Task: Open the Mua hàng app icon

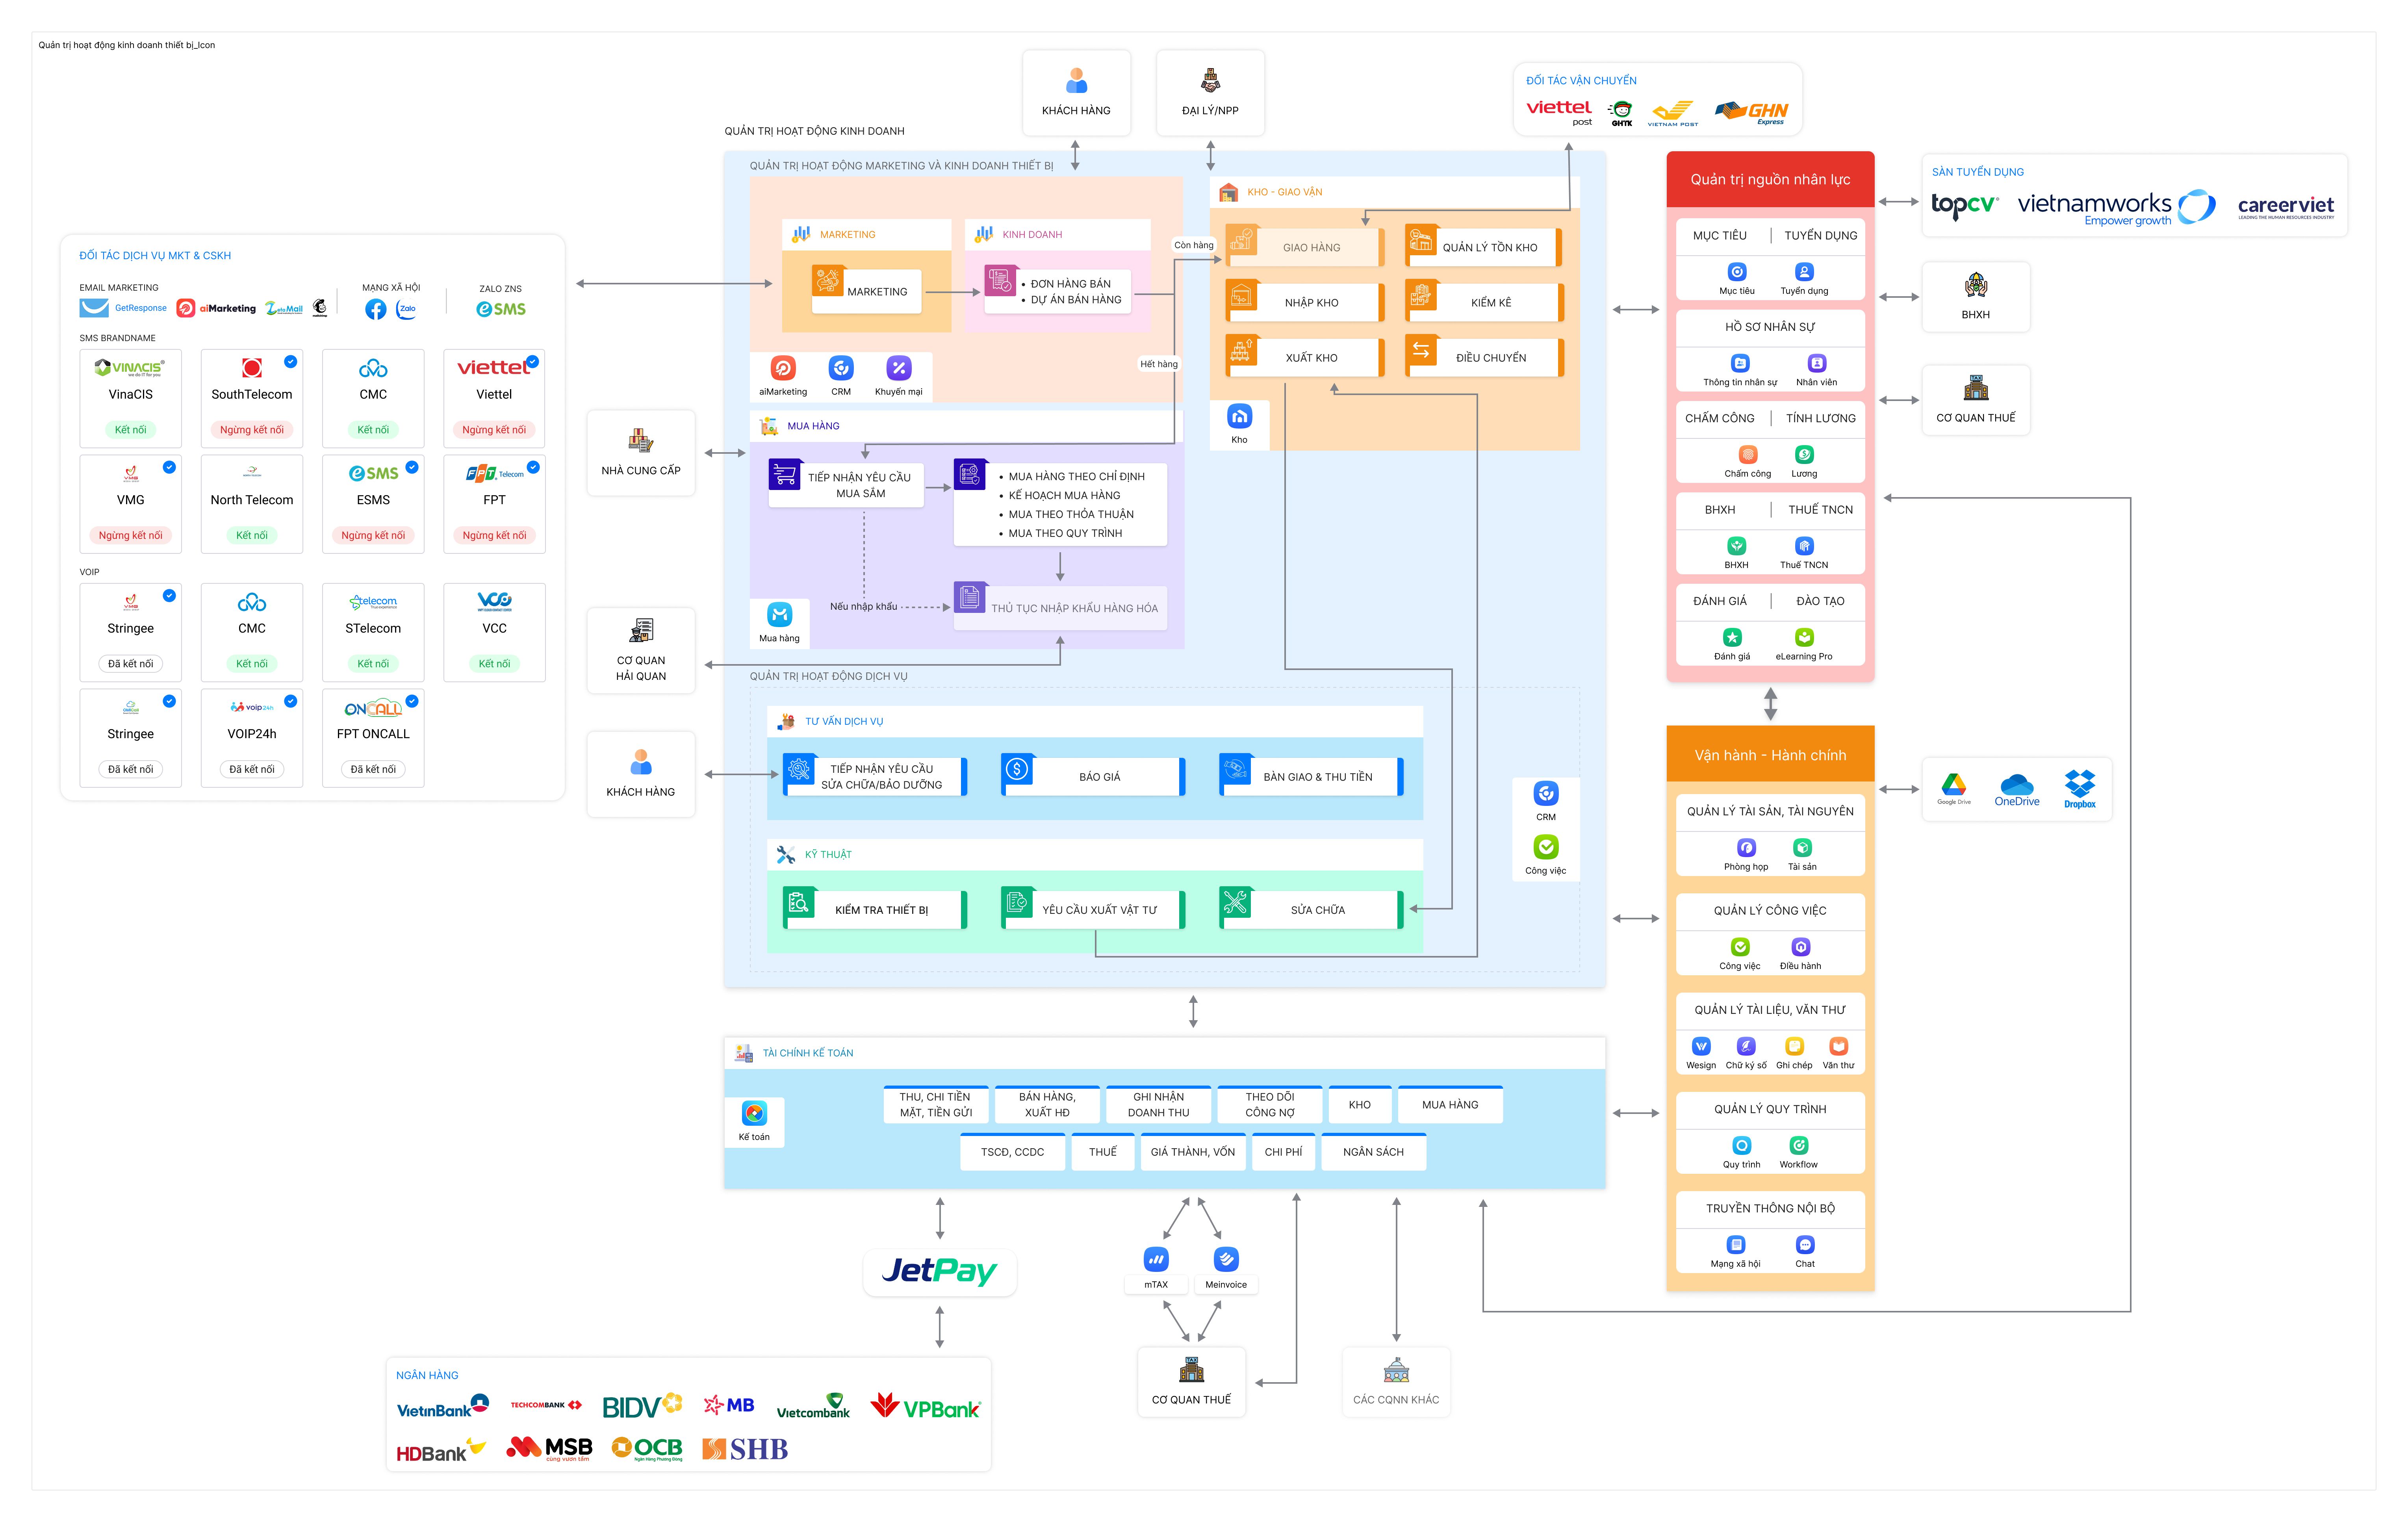Action: [x=779, y=615]
